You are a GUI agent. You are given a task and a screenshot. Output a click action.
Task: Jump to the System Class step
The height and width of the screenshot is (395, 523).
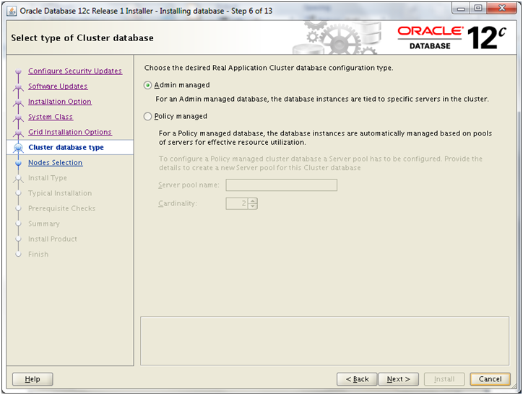point(51,117)
